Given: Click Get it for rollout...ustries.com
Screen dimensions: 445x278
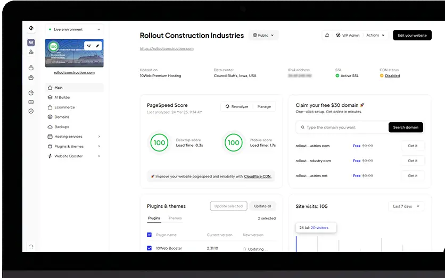Looking at the screenshot, I should point(413,146).
